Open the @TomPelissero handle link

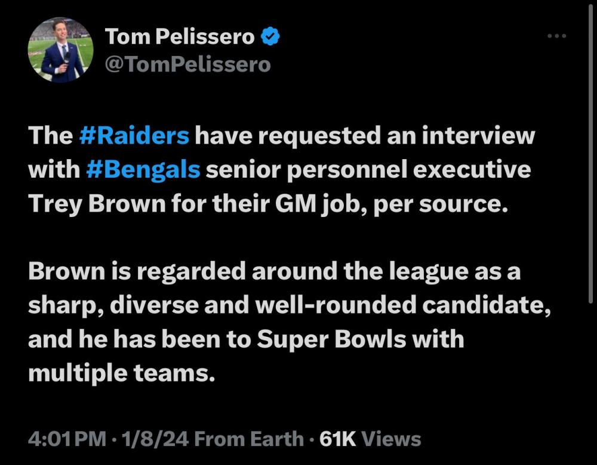[187, 64]
